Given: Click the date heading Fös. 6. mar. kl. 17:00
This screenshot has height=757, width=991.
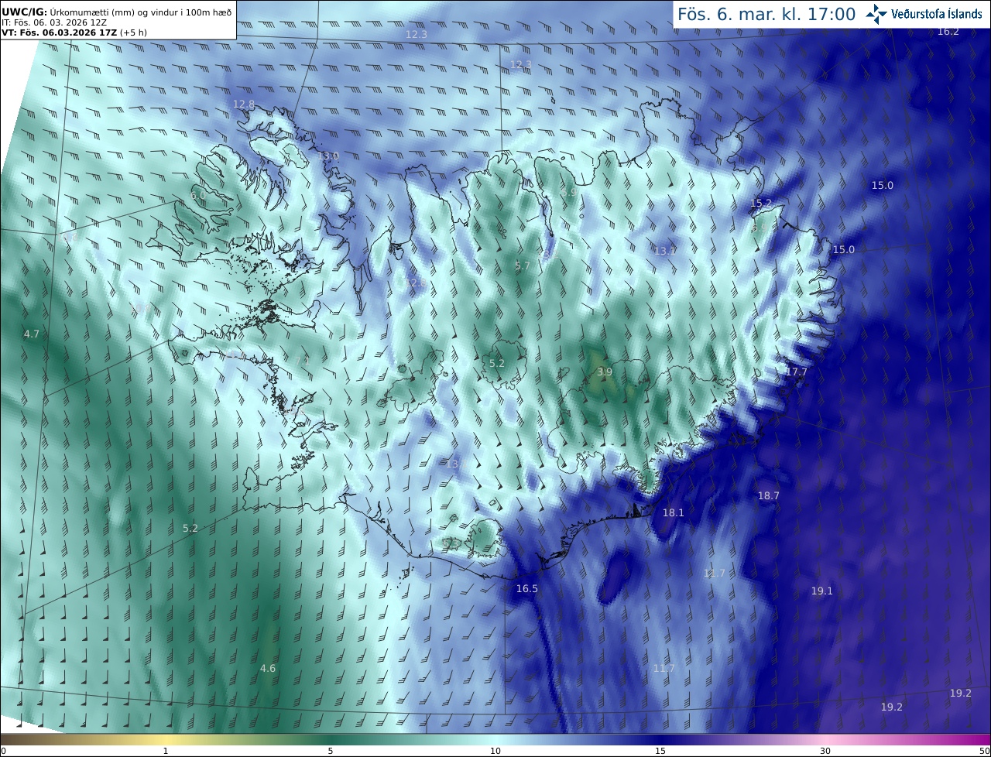Looking at the screenshot, I should coord(766,14).
